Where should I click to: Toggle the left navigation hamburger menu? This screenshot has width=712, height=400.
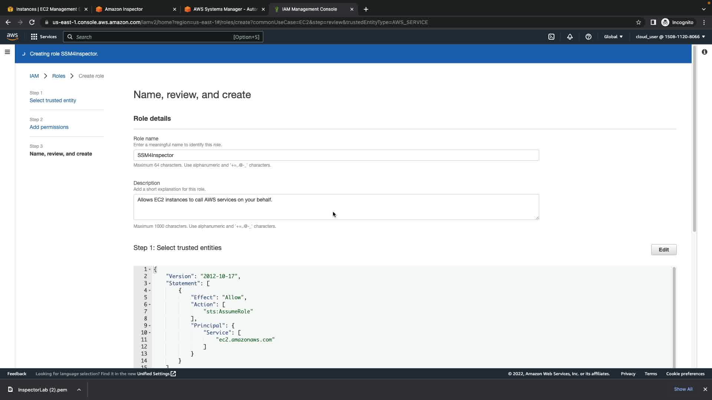click(7, 52)
